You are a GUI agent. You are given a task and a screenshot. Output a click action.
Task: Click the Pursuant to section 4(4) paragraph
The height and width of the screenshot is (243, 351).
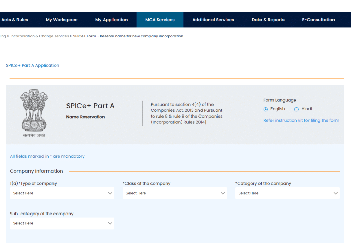click(186, 113)
